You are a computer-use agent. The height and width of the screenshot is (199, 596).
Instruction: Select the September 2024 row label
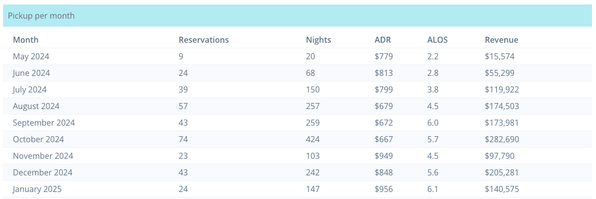[x=44, y=123]
